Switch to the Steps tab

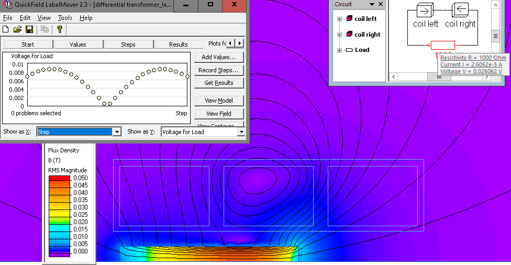[x=128, y=45]
